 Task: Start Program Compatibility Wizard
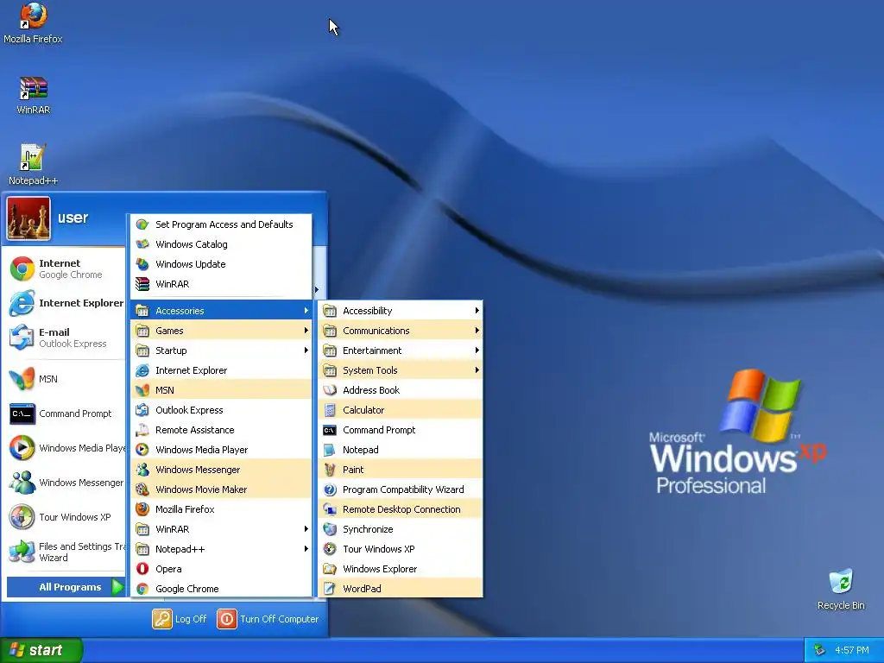click(401, 489)
